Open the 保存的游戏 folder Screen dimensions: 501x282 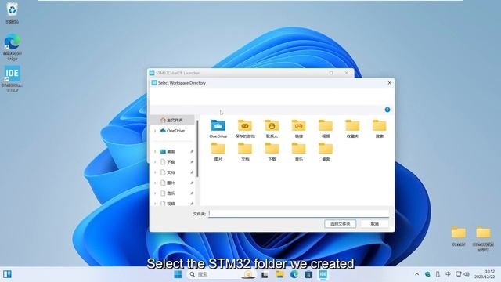pos(245,128)
